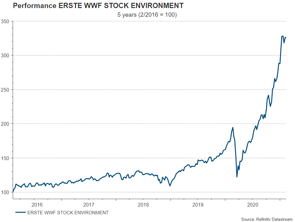Viewport: 295px width, 222px height.
Task: Click the line's starting point at 100
Action: pos(13,192)
